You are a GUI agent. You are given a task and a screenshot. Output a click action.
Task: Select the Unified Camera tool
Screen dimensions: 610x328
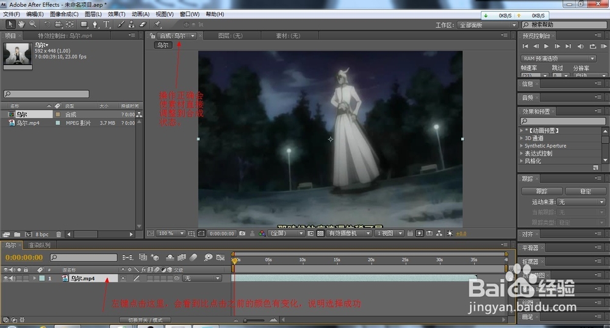pos(59,24)
